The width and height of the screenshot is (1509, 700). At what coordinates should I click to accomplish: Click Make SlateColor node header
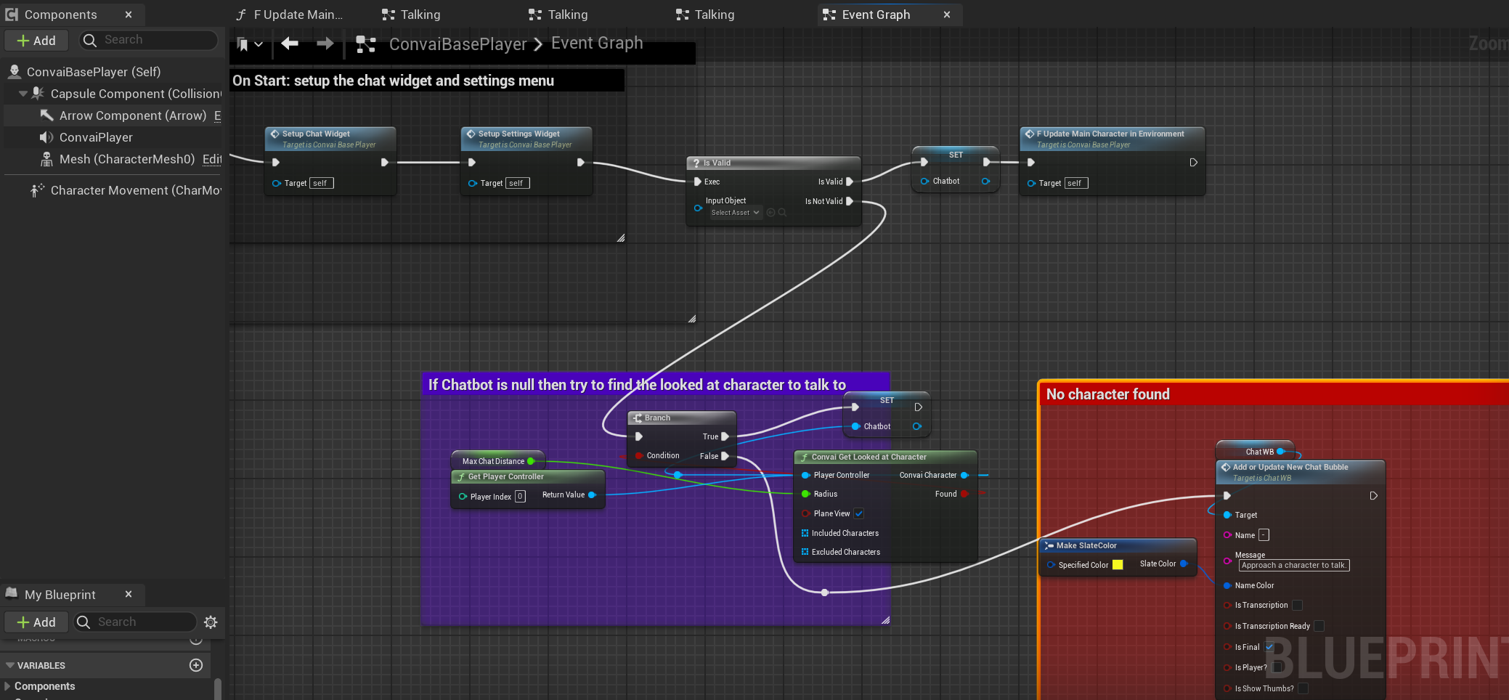[1118, 545]
